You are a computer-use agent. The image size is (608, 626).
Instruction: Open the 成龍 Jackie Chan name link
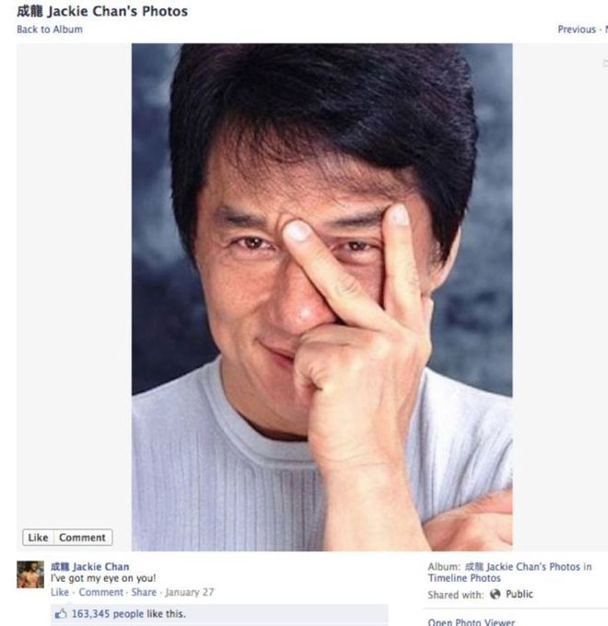pos(90,566)
